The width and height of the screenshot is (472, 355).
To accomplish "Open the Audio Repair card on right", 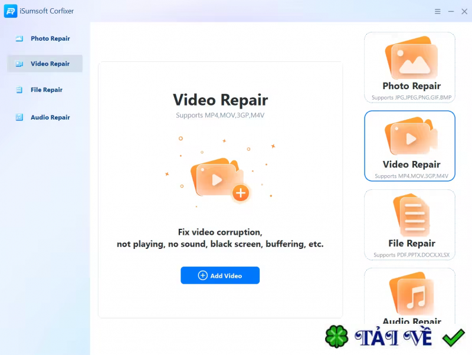I will tap(409, 296).
